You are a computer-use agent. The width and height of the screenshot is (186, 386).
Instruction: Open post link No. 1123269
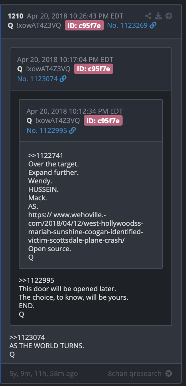[x=127, y=25]
